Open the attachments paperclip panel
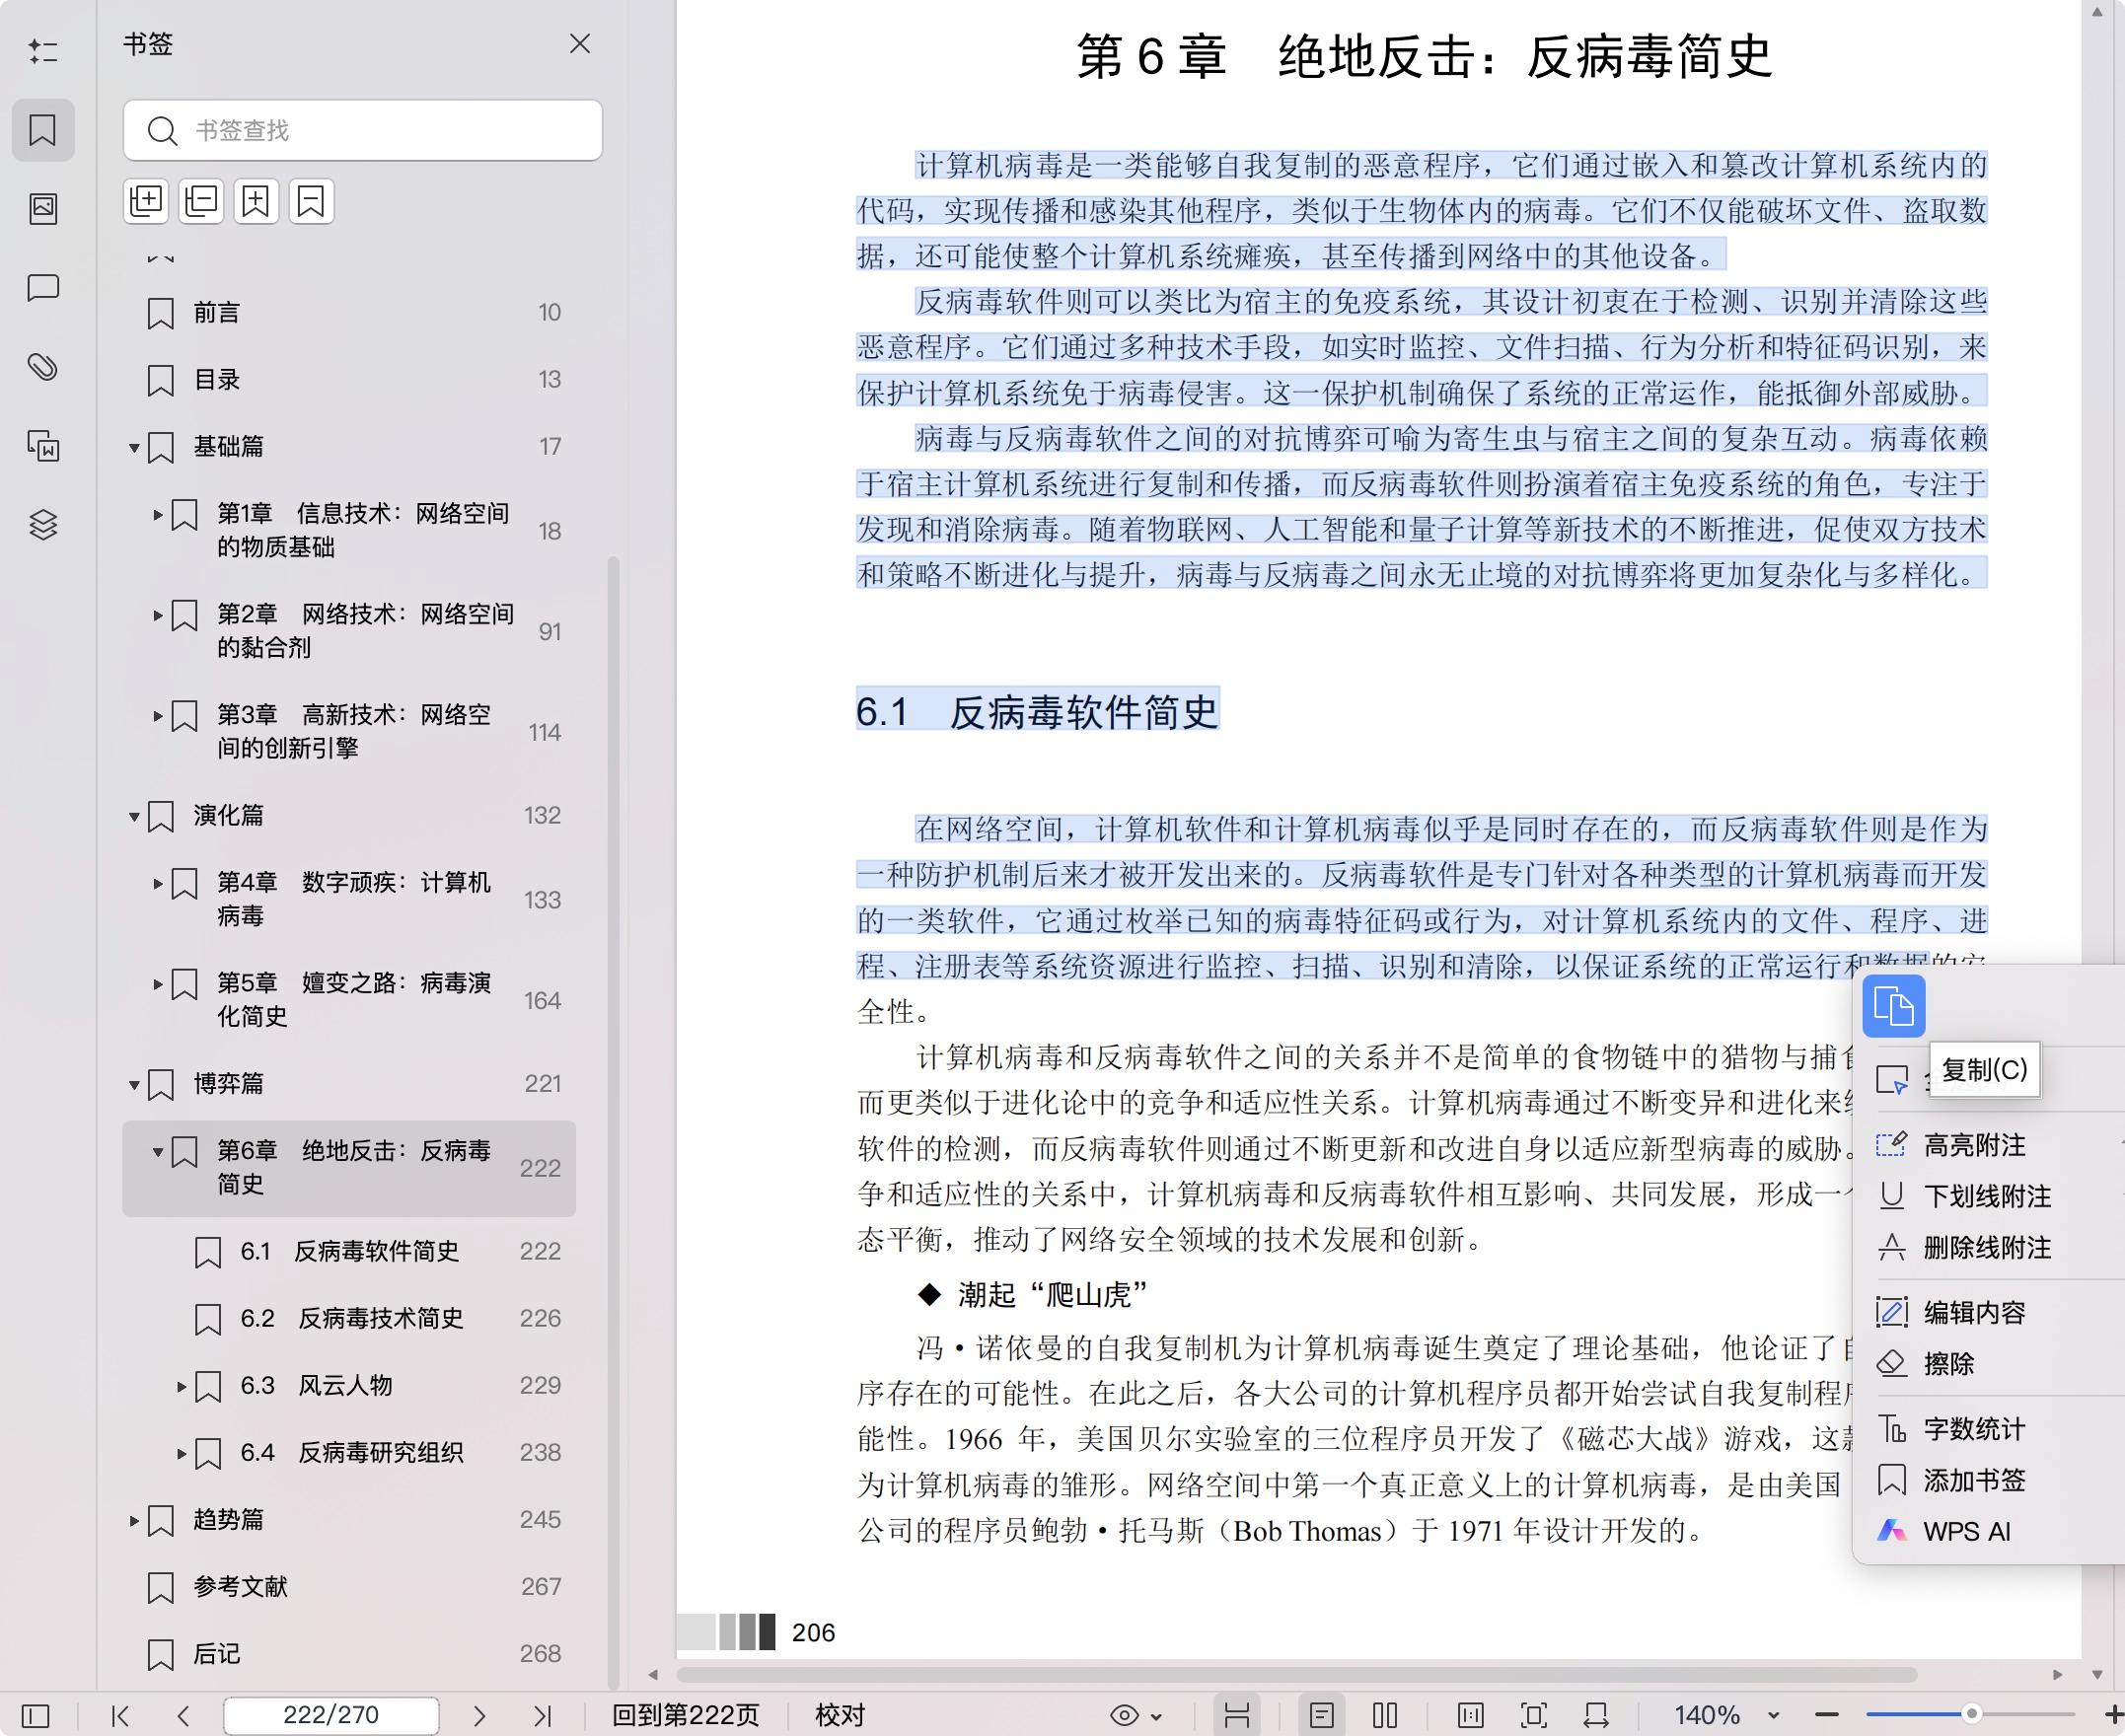 [43, 367]
